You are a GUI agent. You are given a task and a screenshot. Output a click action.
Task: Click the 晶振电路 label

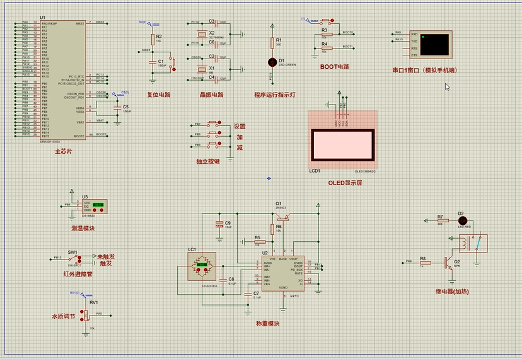212,95
